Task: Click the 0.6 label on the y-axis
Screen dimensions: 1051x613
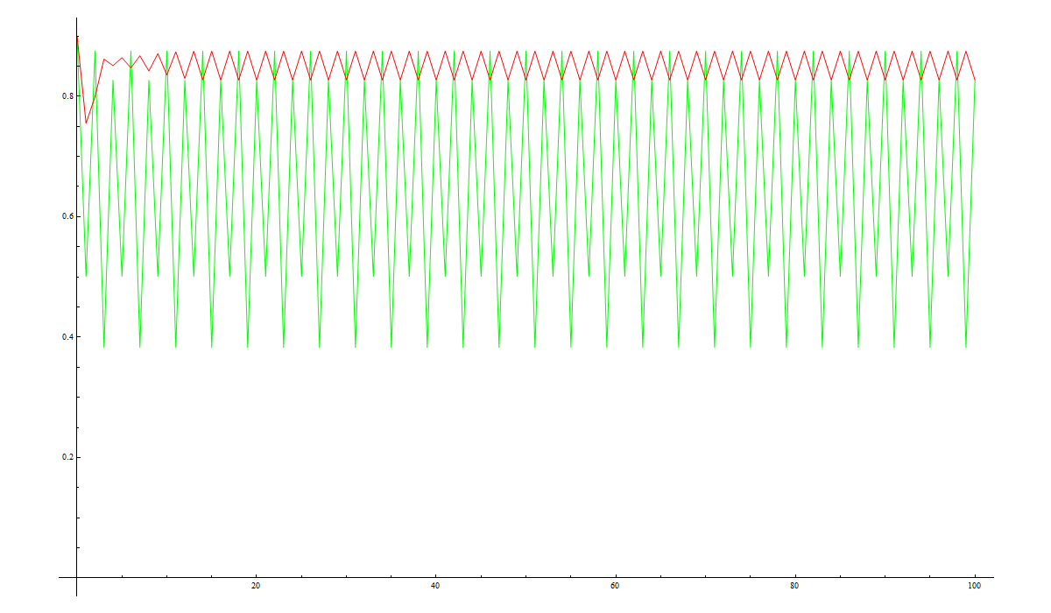Action: coord(65,217)
